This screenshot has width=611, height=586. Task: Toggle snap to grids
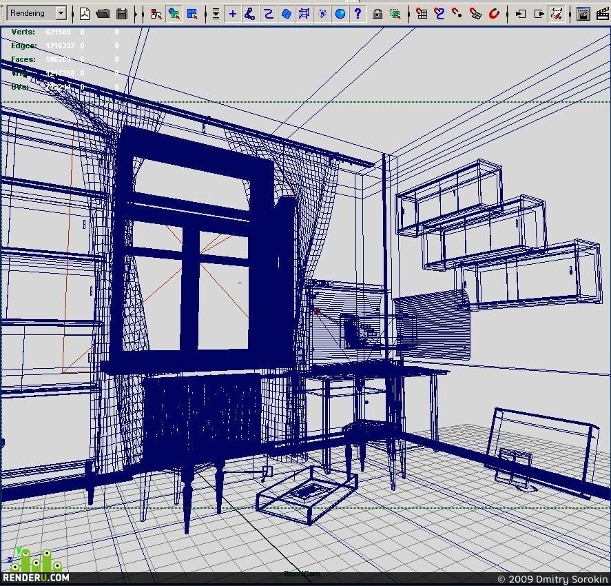click(422, 14)
